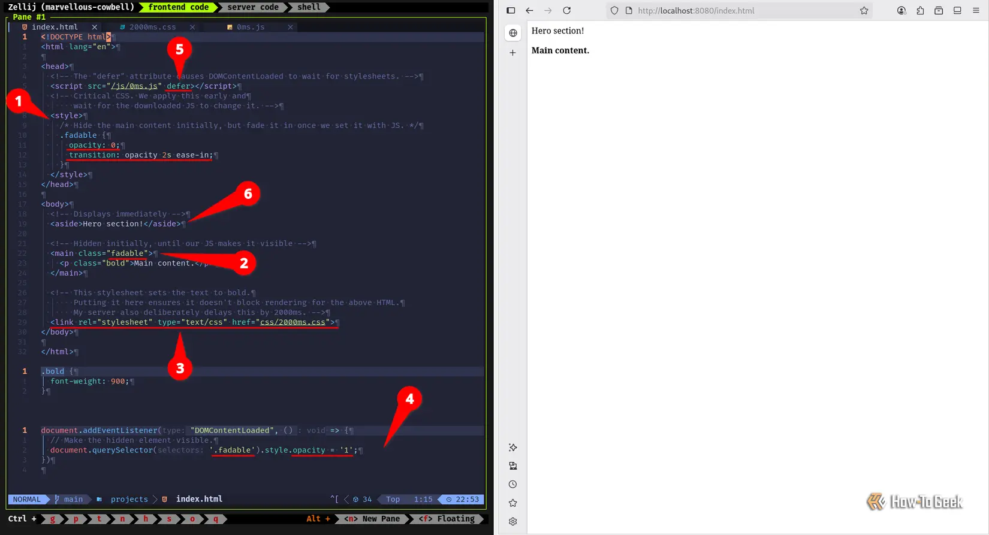The width and height of the screenshot is (989, 535).
Task: Open the extensions puzzle icon
Action: [x=920, y=11]
